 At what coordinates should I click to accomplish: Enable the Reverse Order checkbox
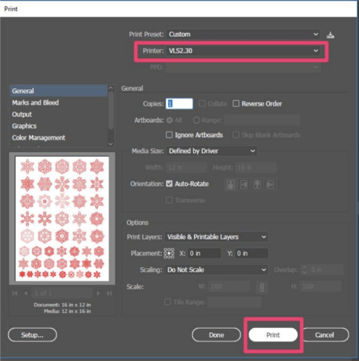(236, 103)
